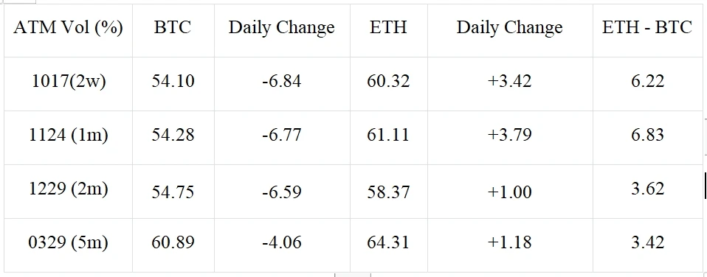Select the ATM Vol (%) header cell

68,30
